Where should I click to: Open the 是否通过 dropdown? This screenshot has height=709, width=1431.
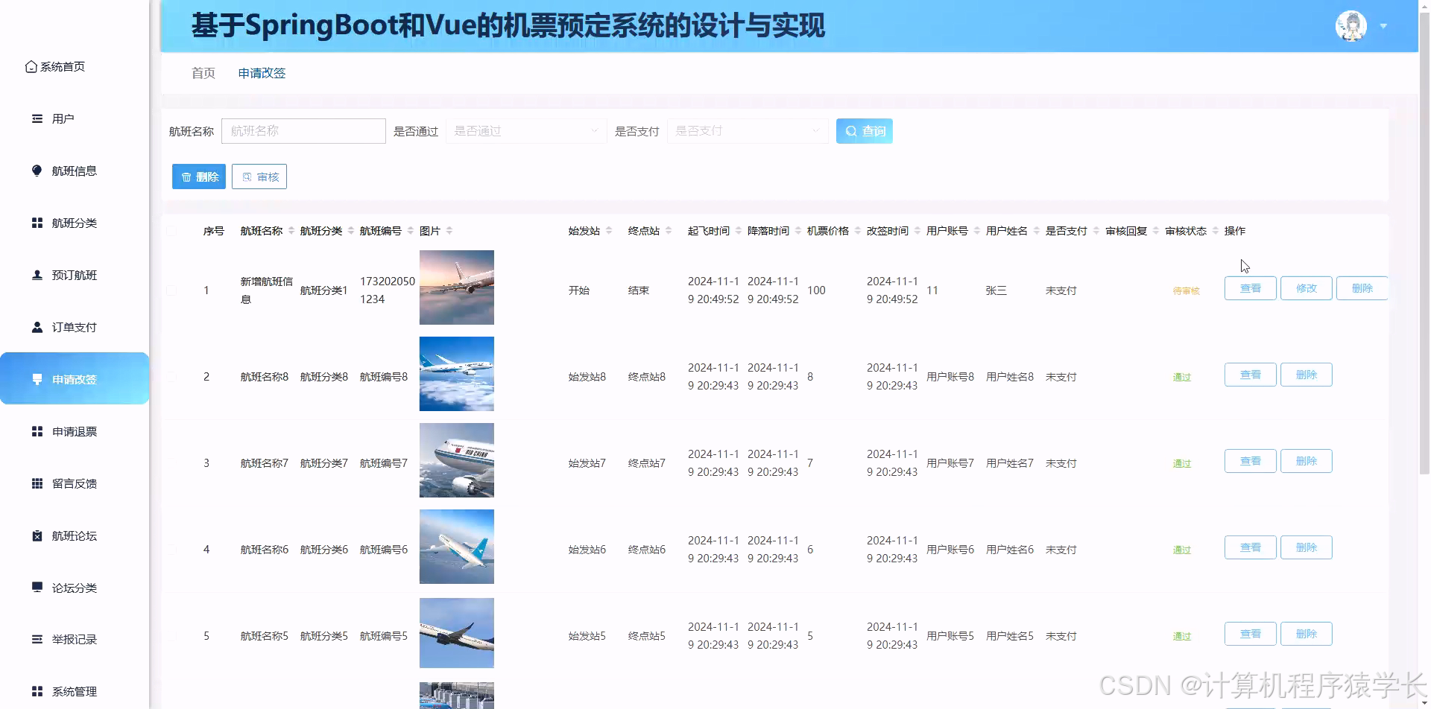[x=525, y=130]
